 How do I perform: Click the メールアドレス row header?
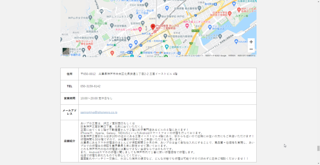pos(69,112)
